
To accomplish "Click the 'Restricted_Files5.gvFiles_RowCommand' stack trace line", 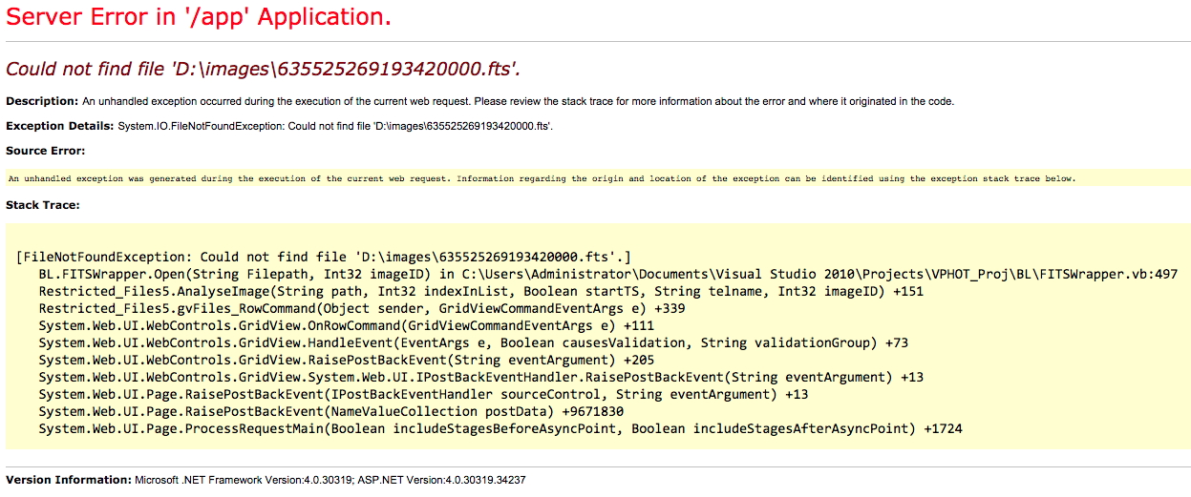I will 362,308.
